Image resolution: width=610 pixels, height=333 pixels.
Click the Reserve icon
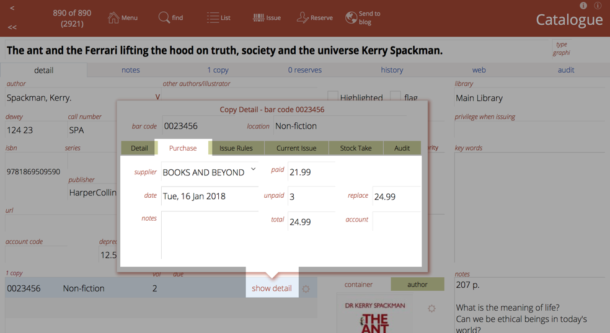(x=303, y=18)
